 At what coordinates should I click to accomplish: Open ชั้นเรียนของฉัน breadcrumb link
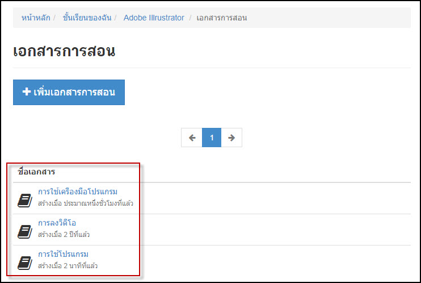coord(87,18)
